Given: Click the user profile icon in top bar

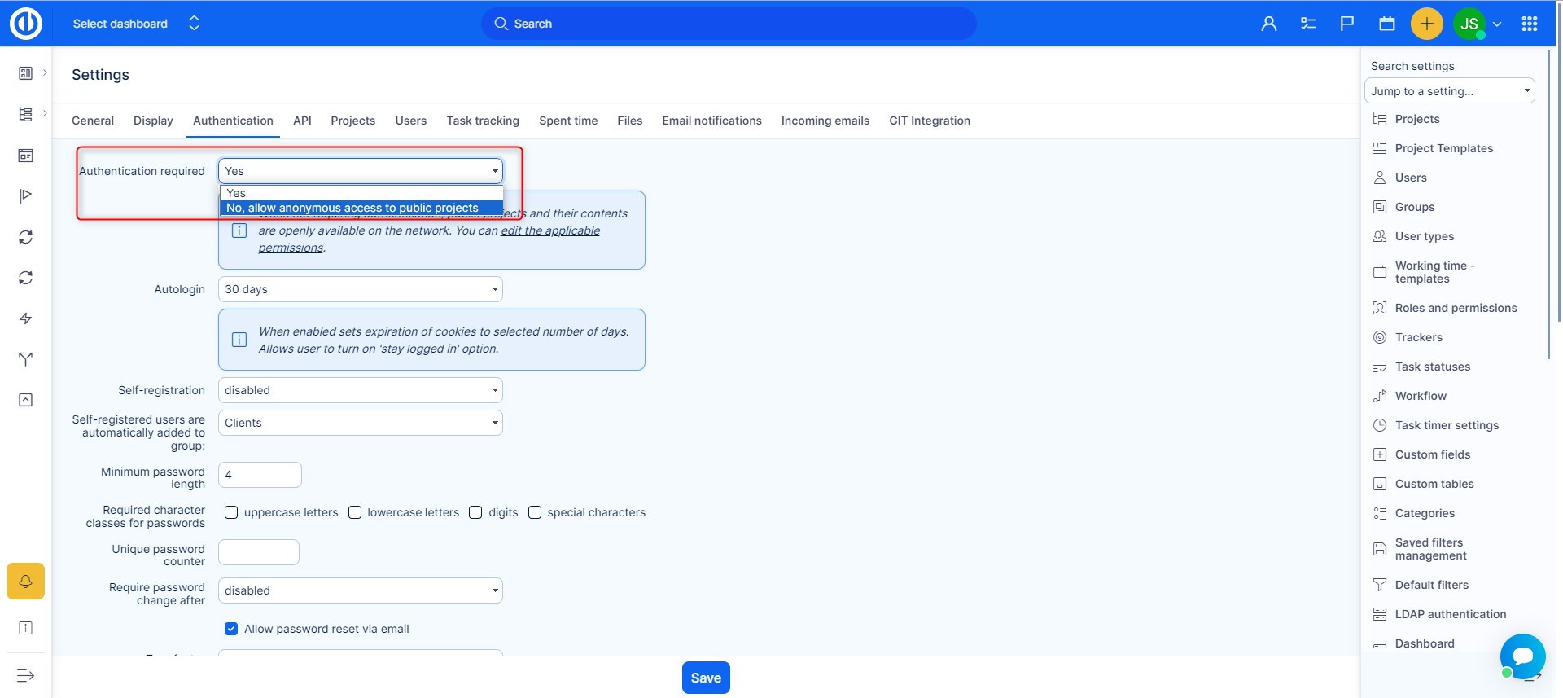Looking at the screenshot, I should click(1268, 24).
